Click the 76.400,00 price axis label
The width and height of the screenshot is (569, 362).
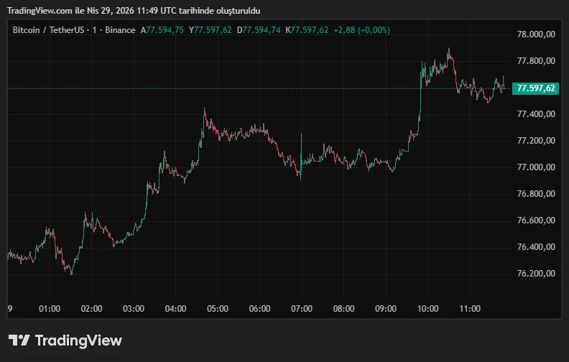click(x=536, y=246)
